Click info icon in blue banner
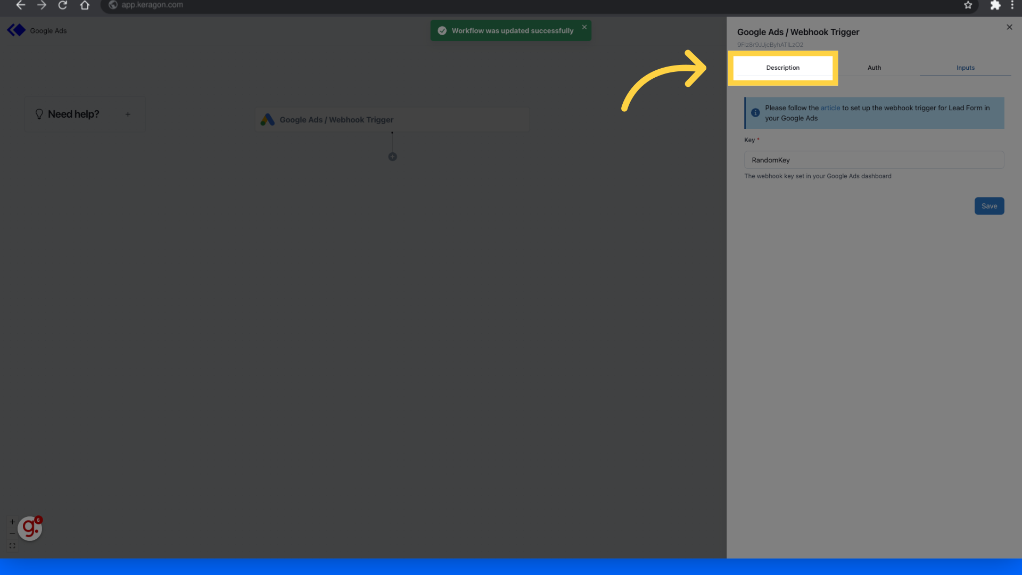Screen dimensions: 1022x575 click(x=755, y=113)
